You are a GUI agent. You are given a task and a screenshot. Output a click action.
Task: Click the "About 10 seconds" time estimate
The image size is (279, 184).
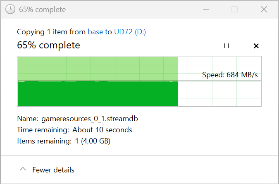point(102,130)
